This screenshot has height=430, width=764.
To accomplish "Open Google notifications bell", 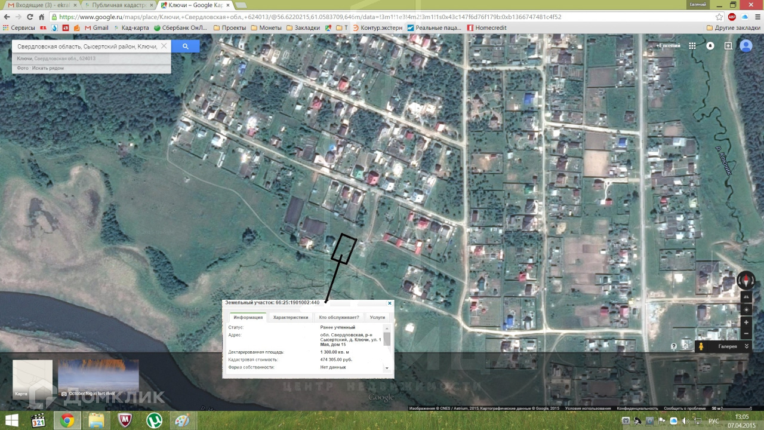I will click(710, 46).
